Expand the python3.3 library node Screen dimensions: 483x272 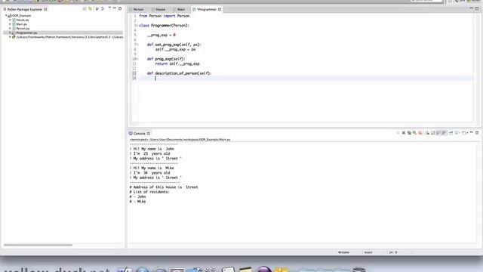click(10, 37)
